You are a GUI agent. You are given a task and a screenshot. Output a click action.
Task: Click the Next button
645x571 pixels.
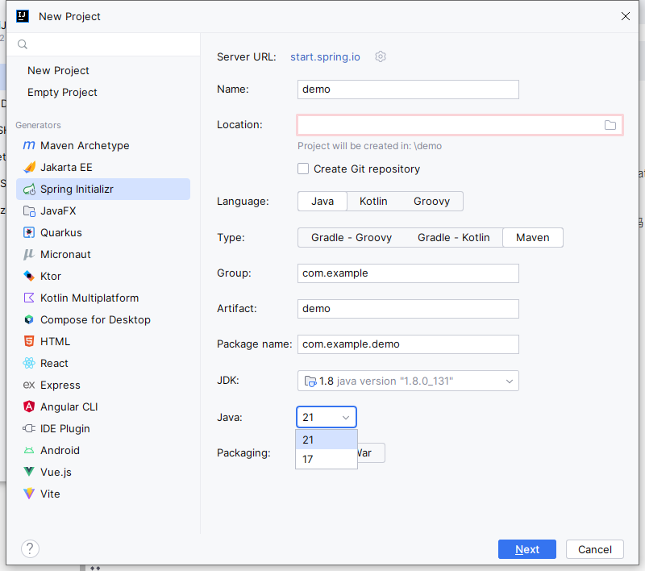[x=527, y=549]
